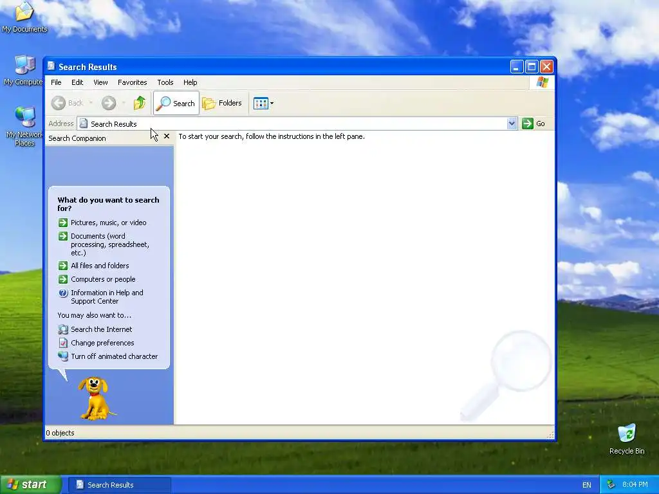Image resolution: width=659 pixels, height=494 pixels.
Task: Click the Search the Internet icon
Action: point(63,329)
